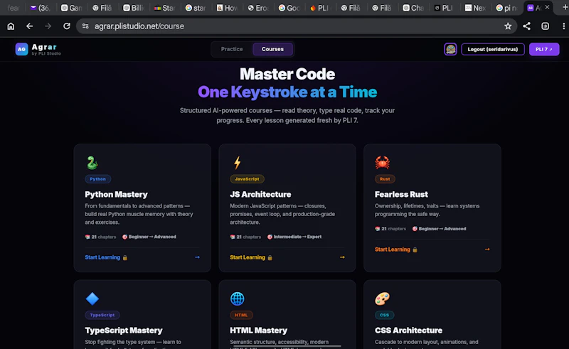The height and width of the screenshot is (349, 569).
Task: Click the arrow on Fearless Rust card
Action: click(487, 249)
